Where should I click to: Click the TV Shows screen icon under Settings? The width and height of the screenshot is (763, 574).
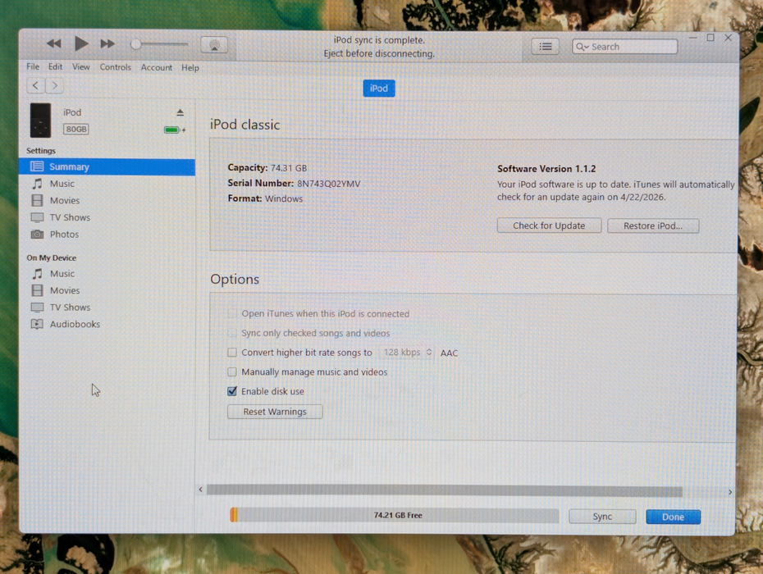37,217
